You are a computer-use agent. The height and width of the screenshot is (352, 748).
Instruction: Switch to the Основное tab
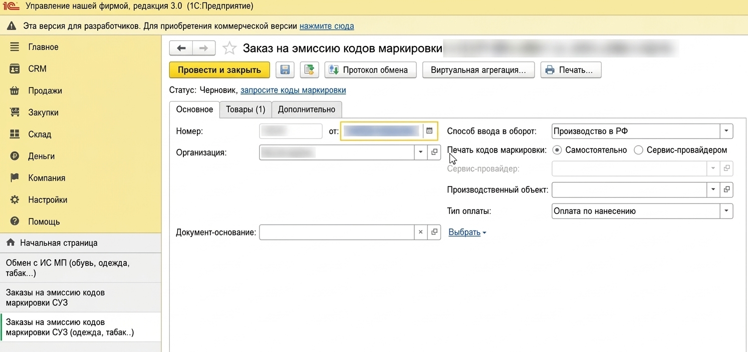click(x=195, y=109)
